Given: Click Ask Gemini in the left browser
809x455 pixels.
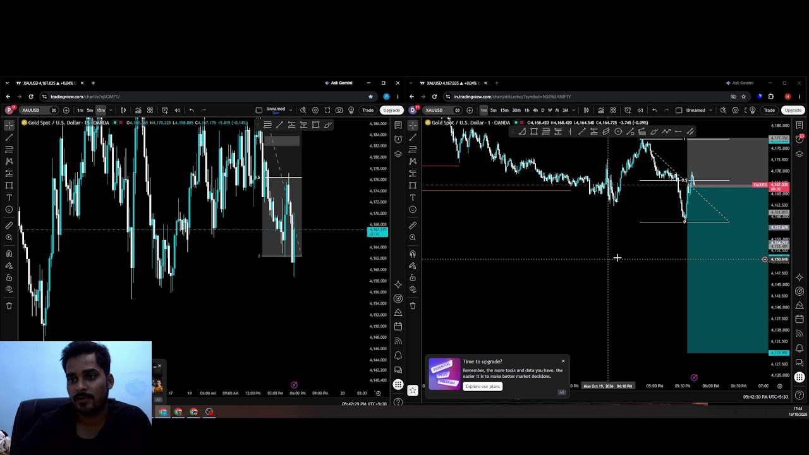Looking at the screenshot, I should tap(338, 83).
